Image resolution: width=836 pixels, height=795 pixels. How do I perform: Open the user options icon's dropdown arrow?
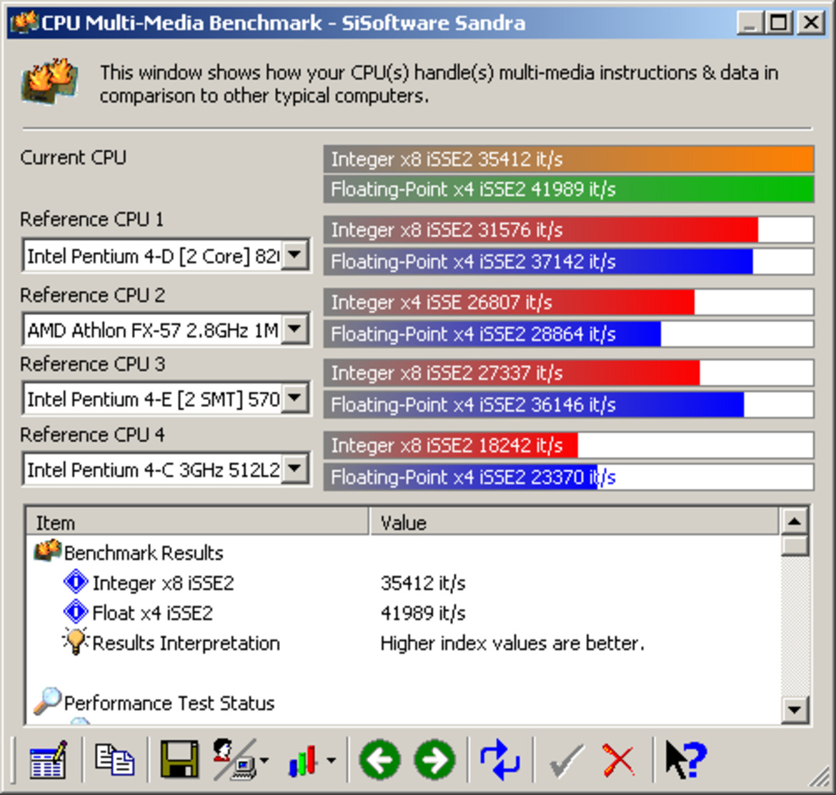click(x=264, y=761)
